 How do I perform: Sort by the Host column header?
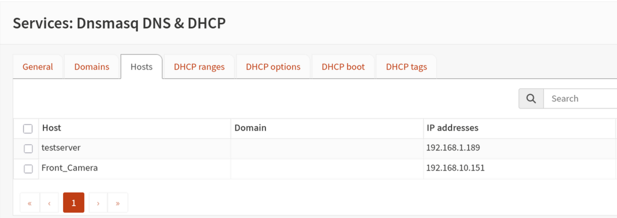click(x=52, y=128)
